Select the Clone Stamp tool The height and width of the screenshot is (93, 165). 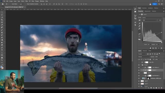(2, 33)
